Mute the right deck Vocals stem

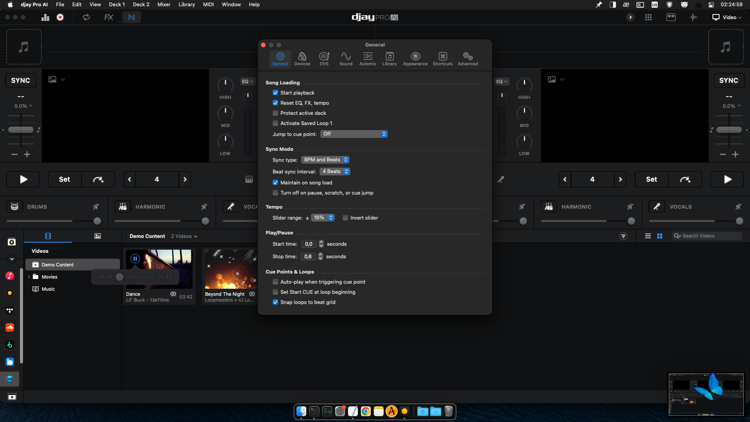(738, 207)
